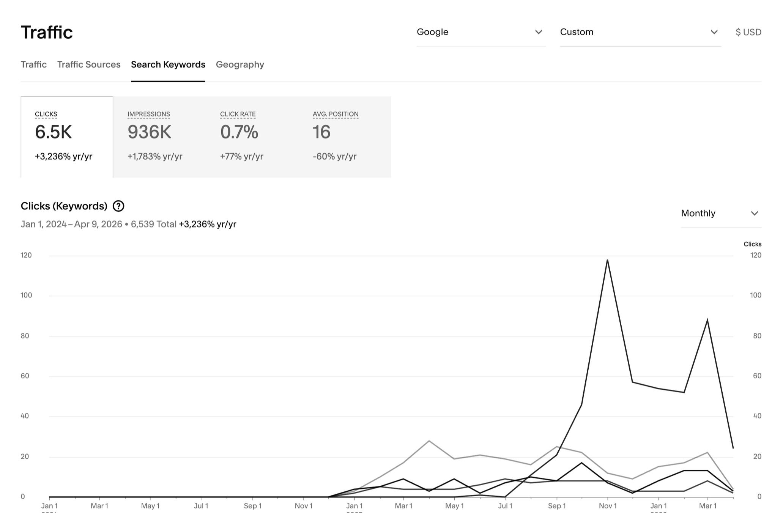Open the help tooltip beside Clicks (Keywords)
Viewport: 783px width, 513px height.
(118, 206)
